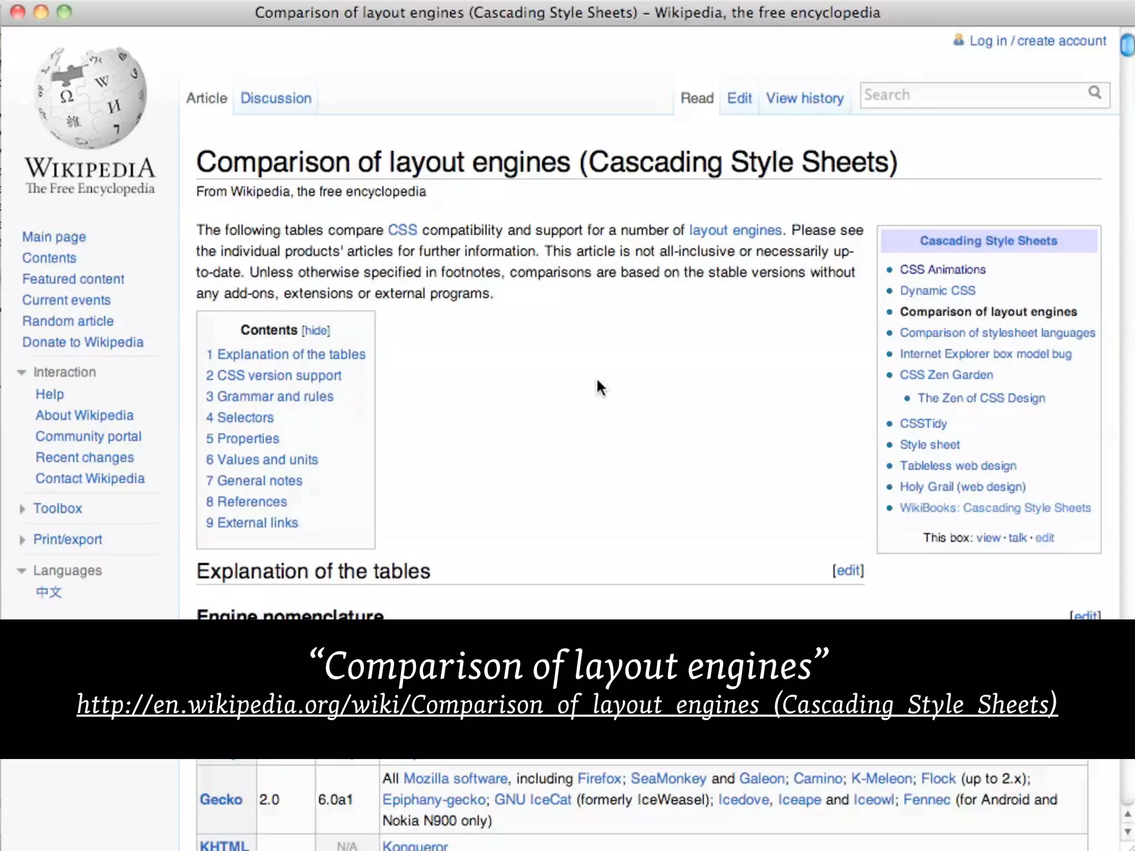Open CSS Zen Garden link
Viewport: 1135px width, 851px height.
[x=946, y=375]
